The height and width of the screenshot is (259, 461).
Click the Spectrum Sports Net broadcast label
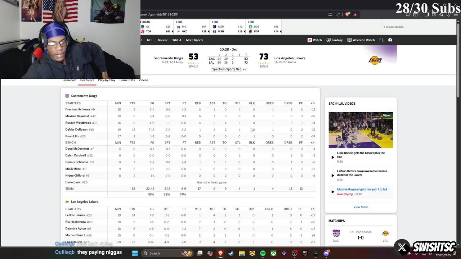coord(226,69)
